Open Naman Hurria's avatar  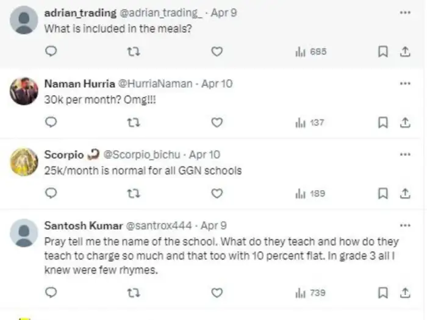(x=24, y=91)
